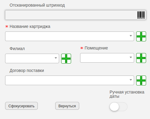Expand the Филиал dropdown list

click(32, 58)
